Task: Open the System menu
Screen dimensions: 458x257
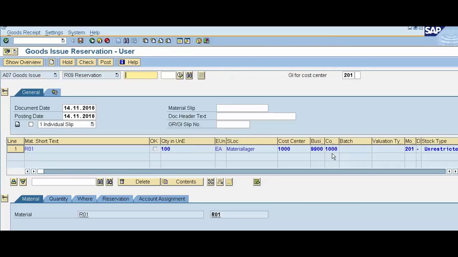Action: pyautogui.click(x=76, y=32)
